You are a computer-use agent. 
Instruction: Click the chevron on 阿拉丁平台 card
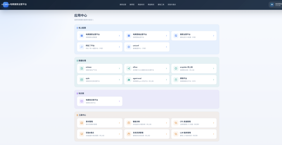[119, 47]
